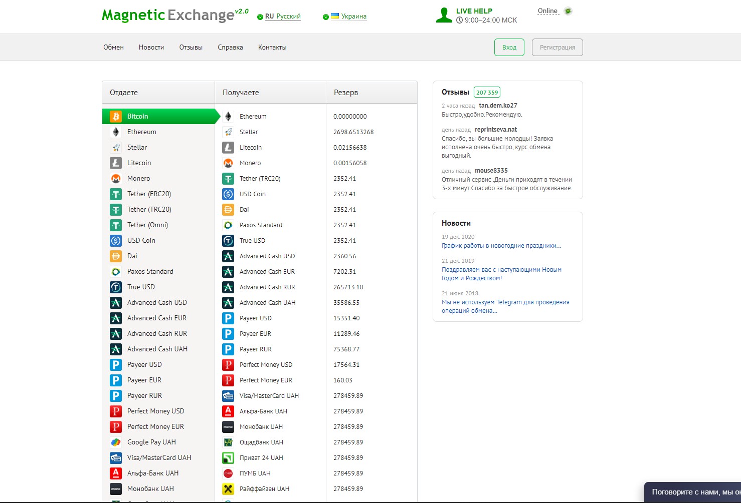Select the True USD icon in the Отдаете column
This screenshot has width=741, height=503.
[116, 287]
